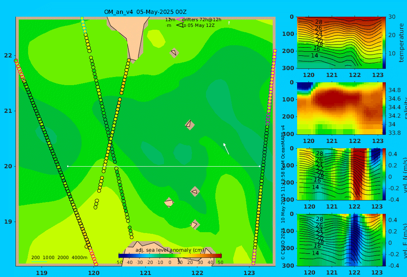The height and width of the screenshot is (277, 407).
Task: Select the '12m' legend text
Action: coord(170,20)
